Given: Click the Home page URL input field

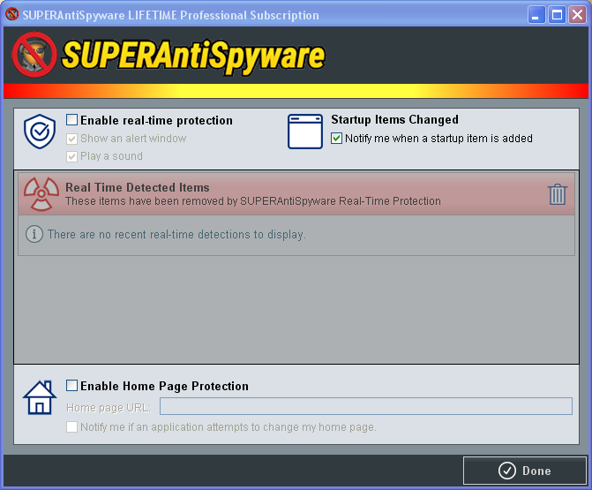Looking at the screenshot, I should pos(366,406).
